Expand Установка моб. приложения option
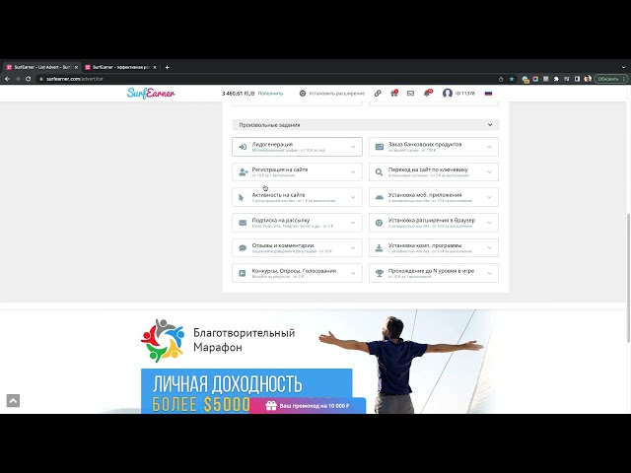The height and width of the screenshot is (473, 631). click(434, 197)
